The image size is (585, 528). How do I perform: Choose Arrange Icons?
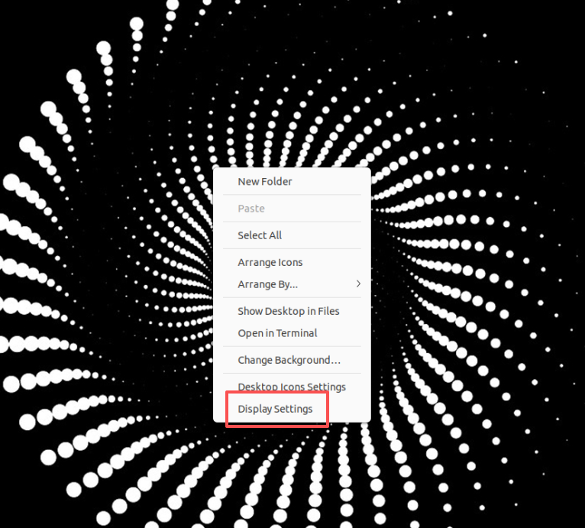pyautogui.click(x=292, y=262)
